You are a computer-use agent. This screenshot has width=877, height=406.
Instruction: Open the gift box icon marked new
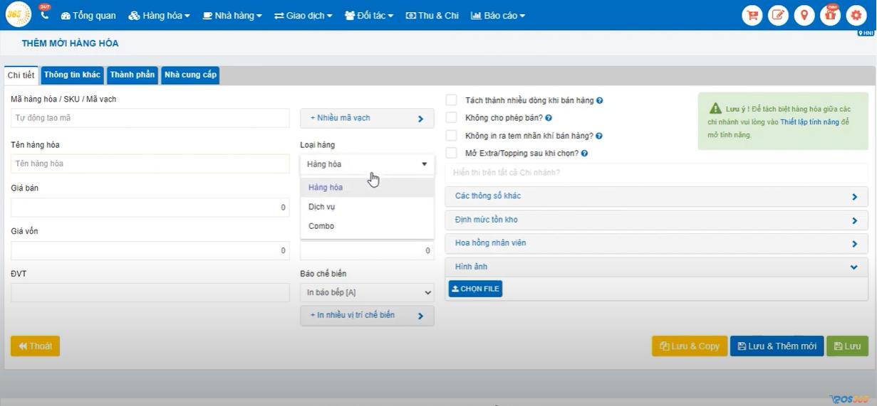[830, 15]
